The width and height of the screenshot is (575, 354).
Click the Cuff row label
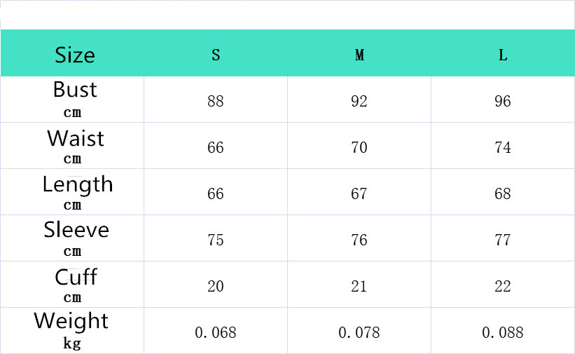[x=75, y=285]
